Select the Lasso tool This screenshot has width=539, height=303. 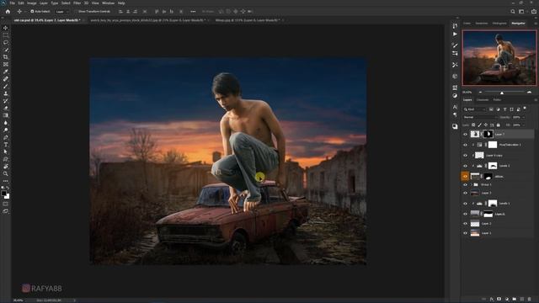click(6, 42)
